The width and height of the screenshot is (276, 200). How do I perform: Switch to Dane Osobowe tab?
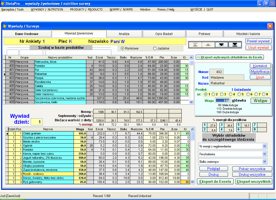click(27, 34)
